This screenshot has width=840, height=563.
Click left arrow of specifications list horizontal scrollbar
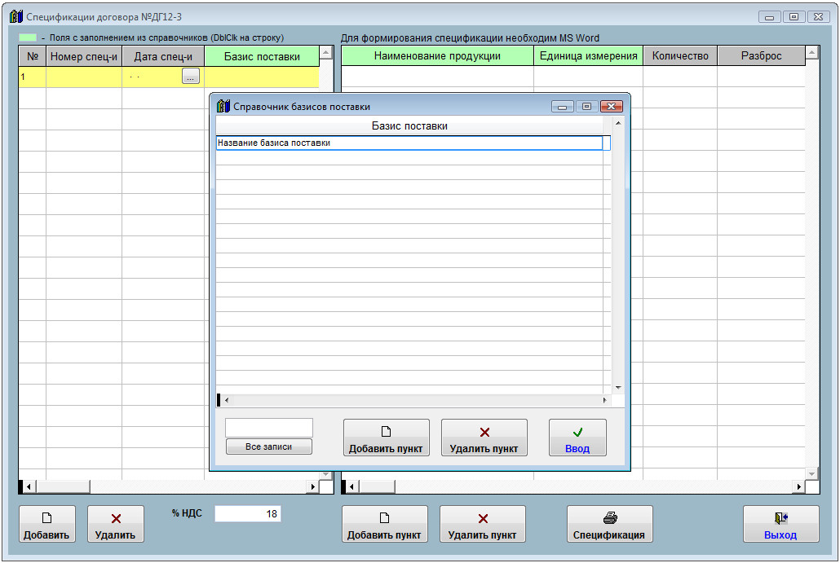[x=29, y=486]
